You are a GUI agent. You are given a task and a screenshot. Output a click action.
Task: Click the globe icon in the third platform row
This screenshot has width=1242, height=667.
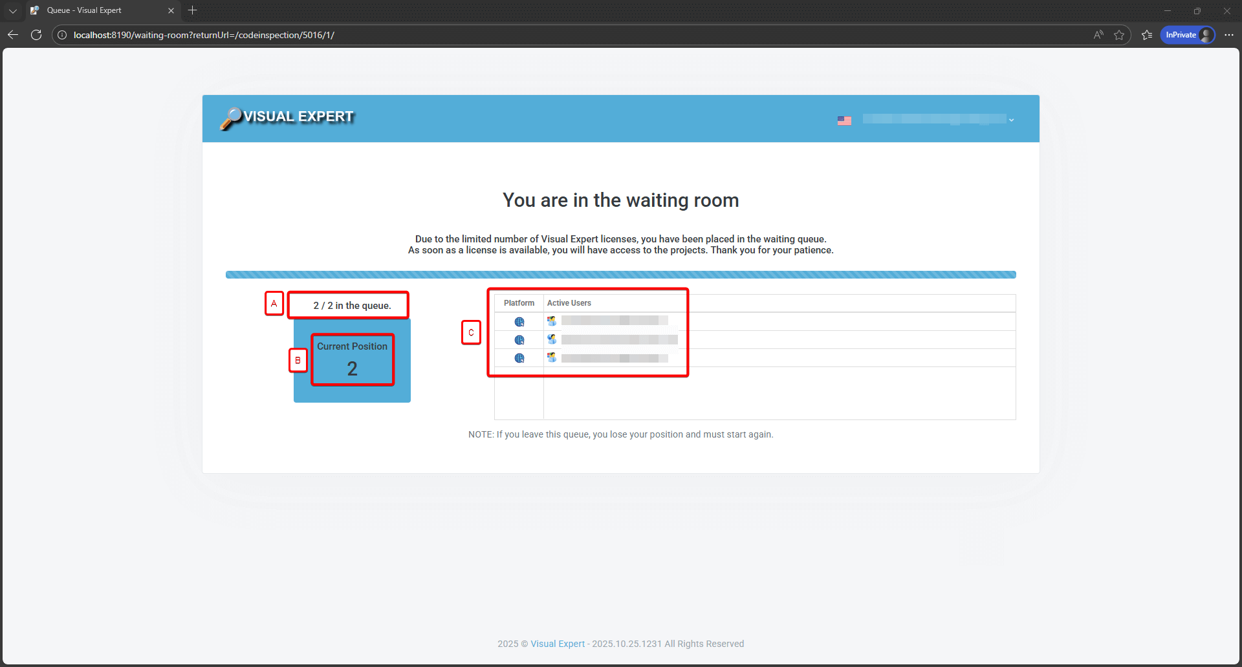520,357
